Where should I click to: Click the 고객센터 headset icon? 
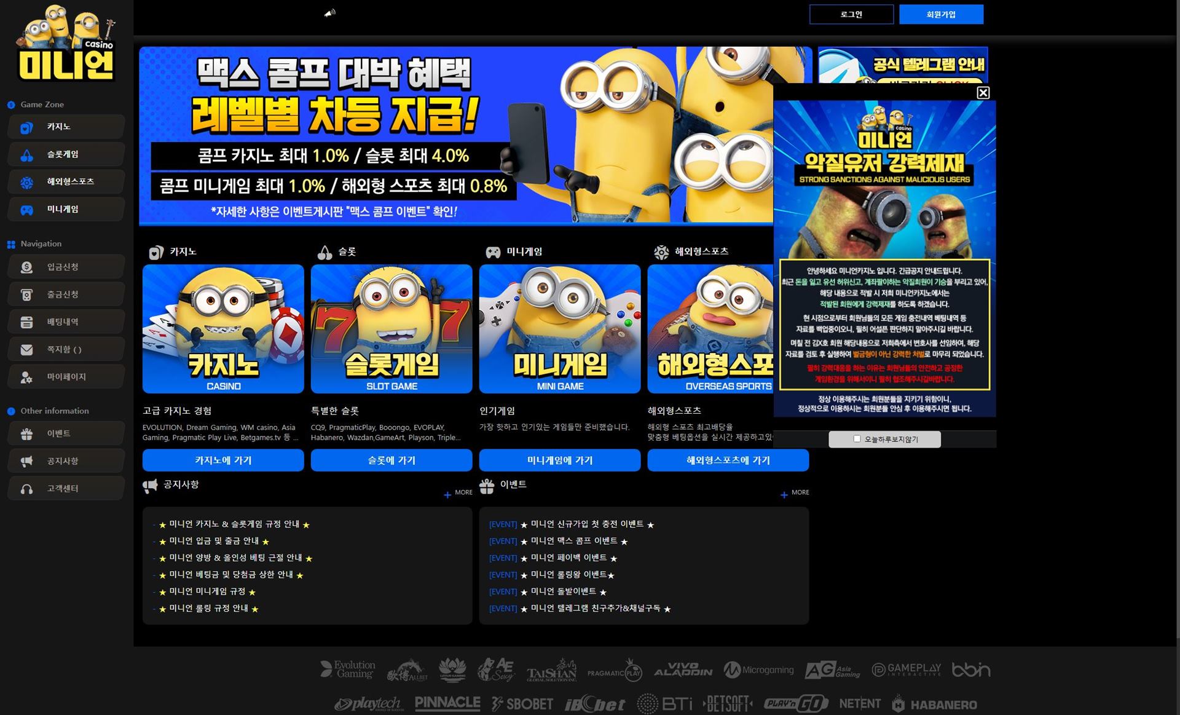click(26, 489)
